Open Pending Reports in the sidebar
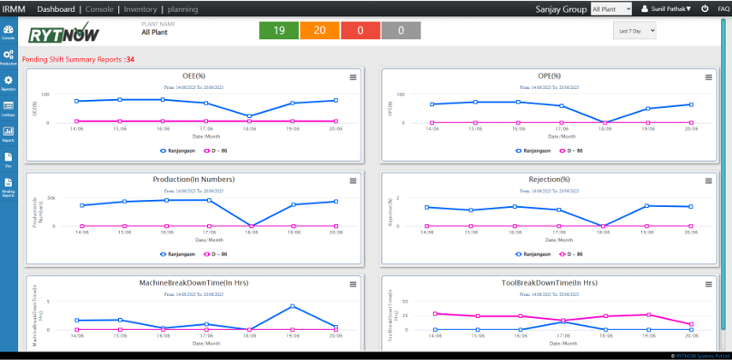 click(8, 186)
